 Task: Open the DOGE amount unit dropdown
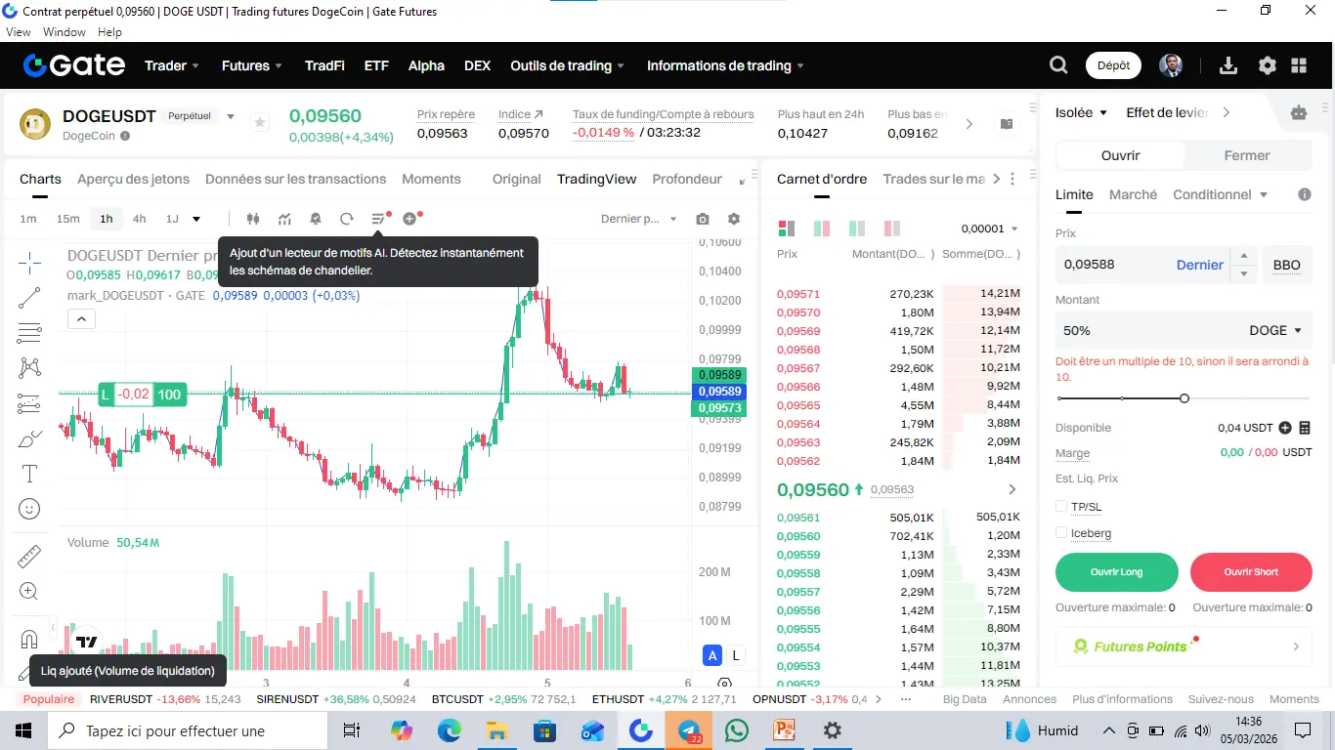click(x=1275, y=330)
